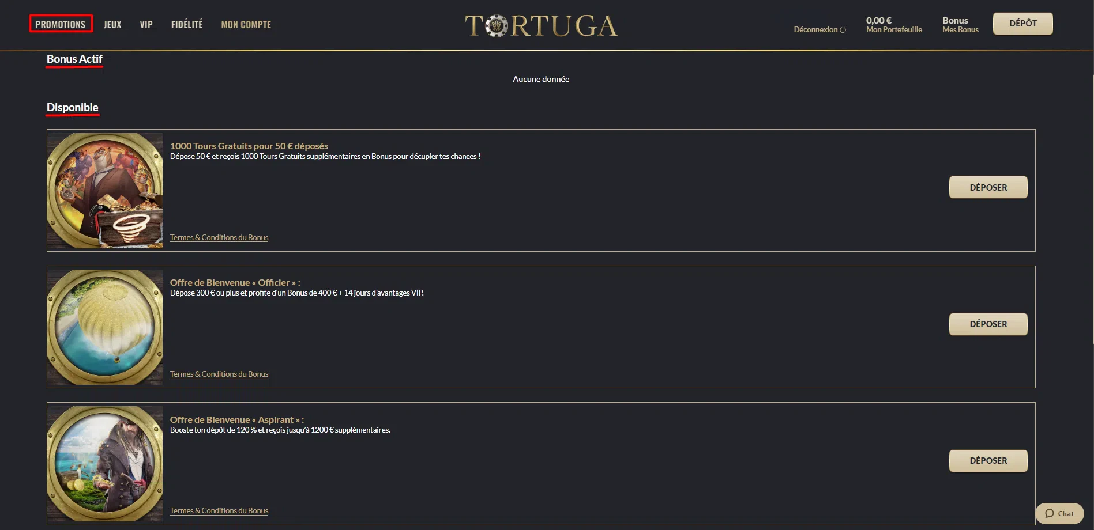Open bonus terms for the Aspirant offer

[x=219, y=510]
